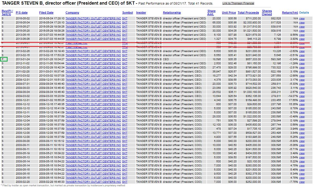Click SKT symbol in the $183,995.00 row
319x189 pixels.
pos(125,137)
